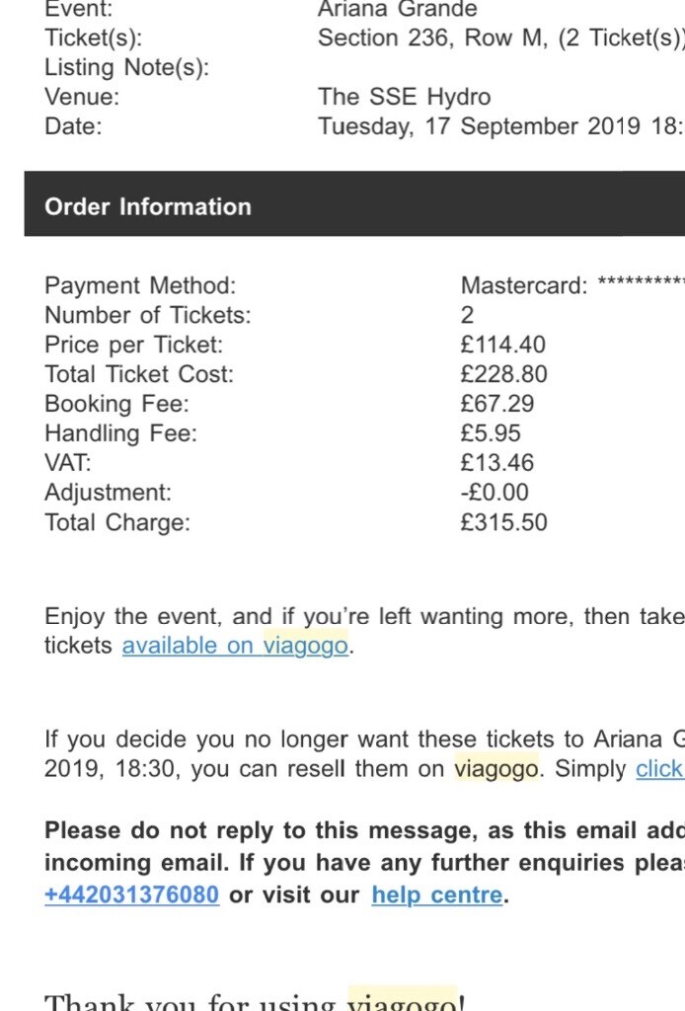Click highlighted "viagogo" in the resell sentence
The height and width of the screenshot is (1011, 685).
coord(496,769)
